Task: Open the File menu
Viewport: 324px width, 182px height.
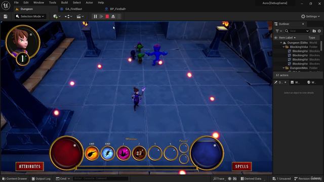Action: [16, 3]
